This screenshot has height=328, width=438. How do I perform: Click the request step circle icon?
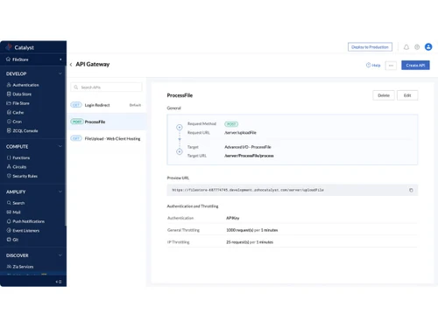coord(180,128)
